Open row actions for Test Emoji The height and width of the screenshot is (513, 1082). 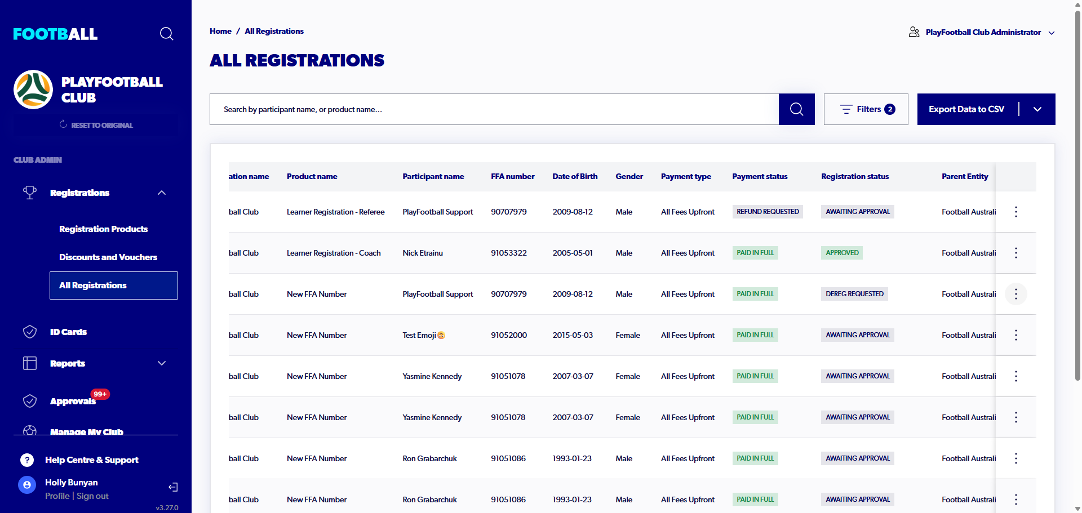coord(1016,335)
